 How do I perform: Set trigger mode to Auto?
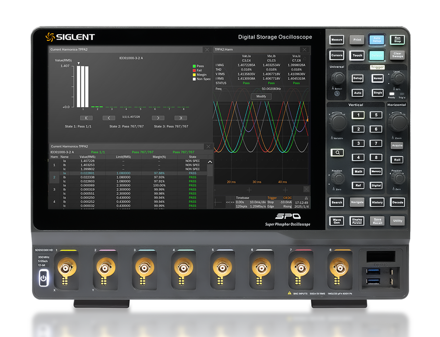tap(357, 93)
